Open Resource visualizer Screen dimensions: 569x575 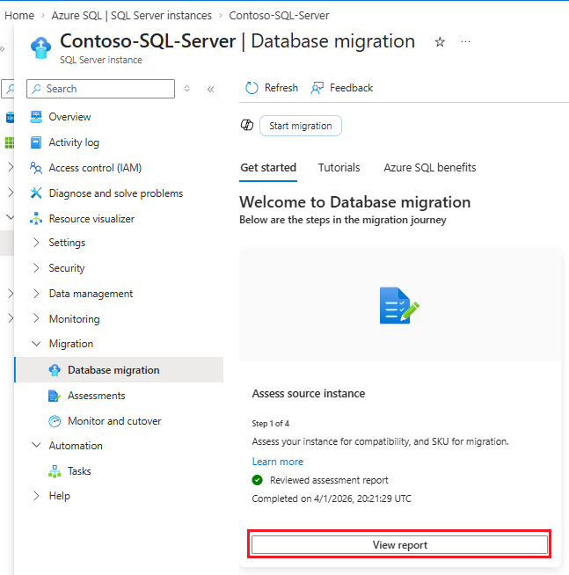click(91, 219)
